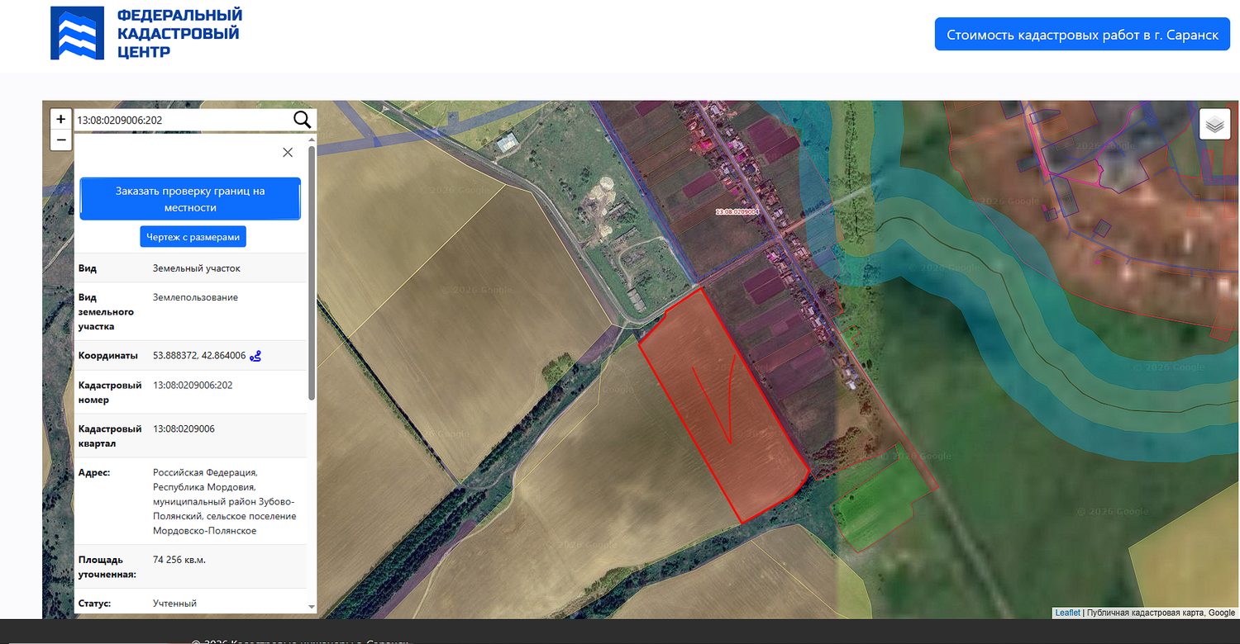This screenshot has height=644, width=1240.
Task: Open the drawing with dimensions
Action: coord(193,237)
